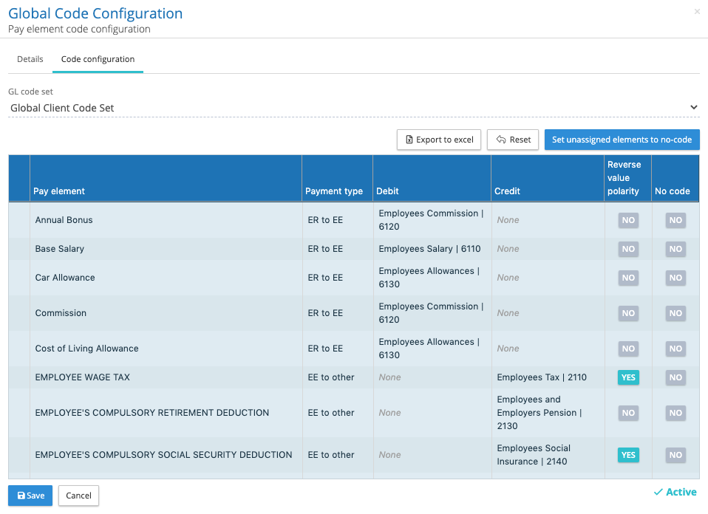The width and height of the screenshot is (708, 514).
Task: Open the GL code set dropdown
Action: (347, 108)
